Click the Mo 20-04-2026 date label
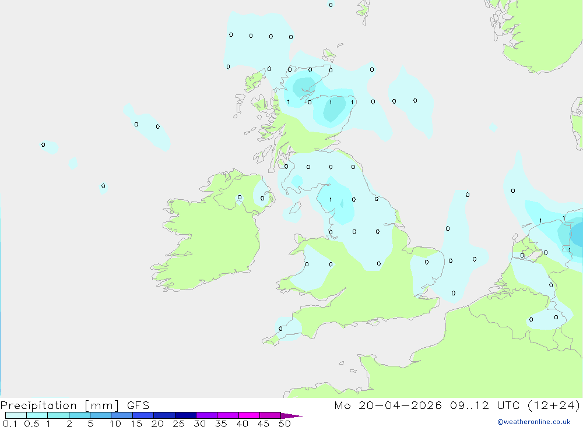This screenshot has width=583, height=427. point(388,405)
